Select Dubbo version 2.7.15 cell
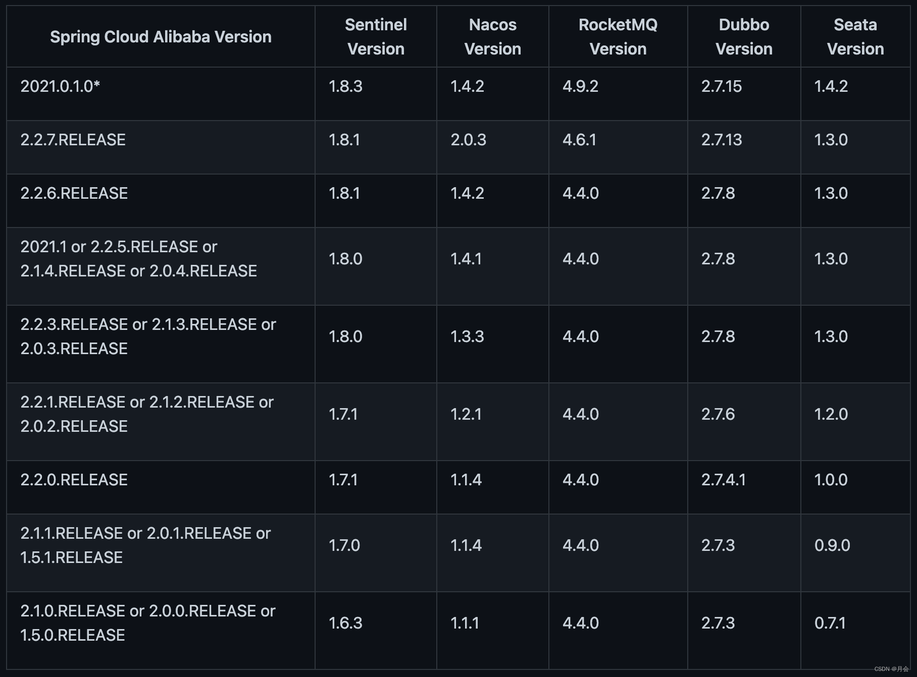This screenshot has height=677, width=917. click(x=721, y=86)
